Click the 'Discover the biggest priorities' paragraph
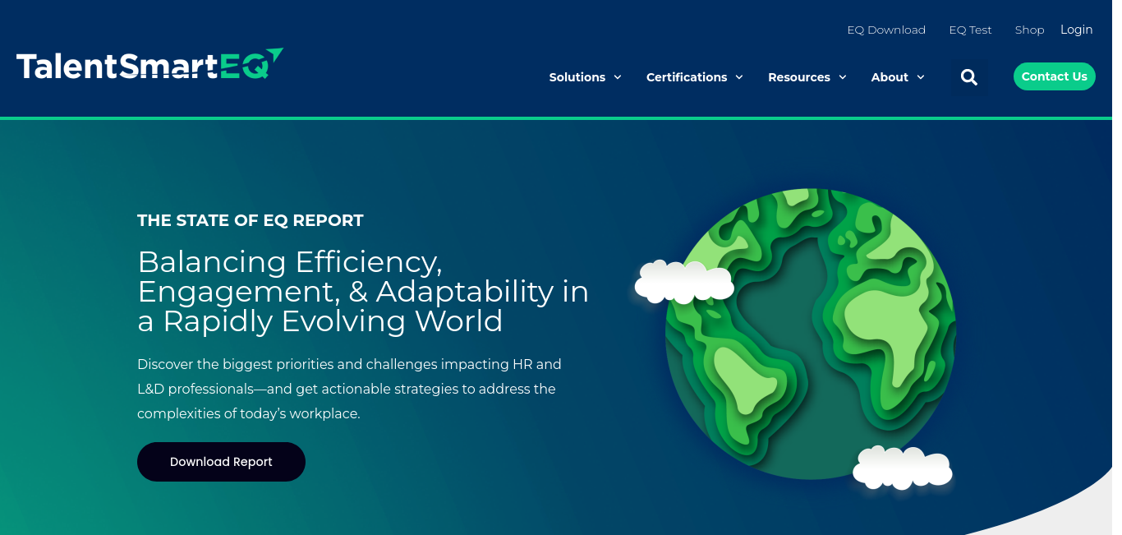Screen dimensions: 1122x535 349,389
